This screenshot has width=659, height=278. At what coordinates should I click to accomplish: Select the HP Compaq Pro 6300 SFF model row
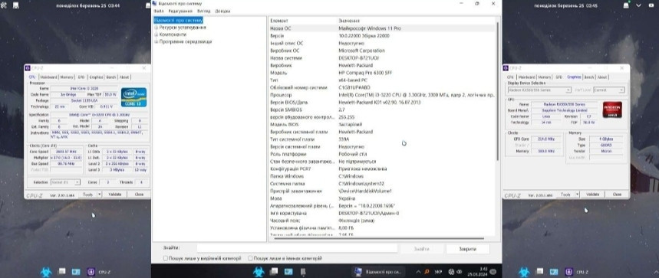click(x=381, y=73)
